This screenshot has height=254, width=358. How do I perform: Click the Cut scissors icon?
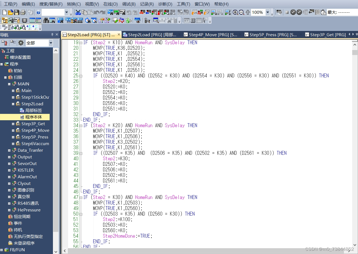(78, 12)
